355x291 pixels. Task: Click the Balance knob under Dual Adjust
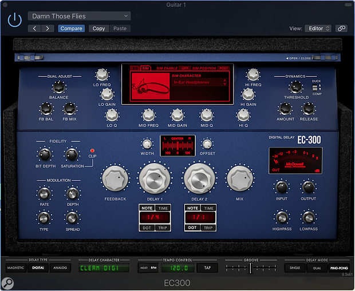(58, 87)
